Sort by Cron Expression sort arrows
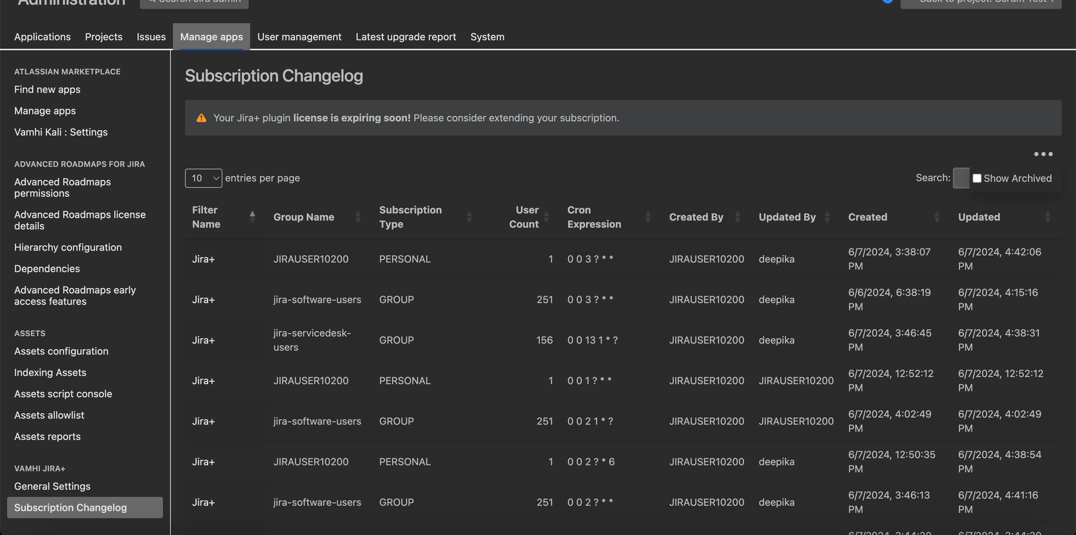 coord(648,217)
